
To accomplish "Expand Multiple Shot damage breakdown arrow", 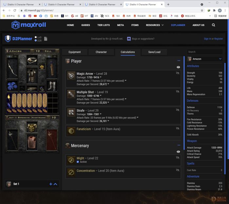I will 101,95.
